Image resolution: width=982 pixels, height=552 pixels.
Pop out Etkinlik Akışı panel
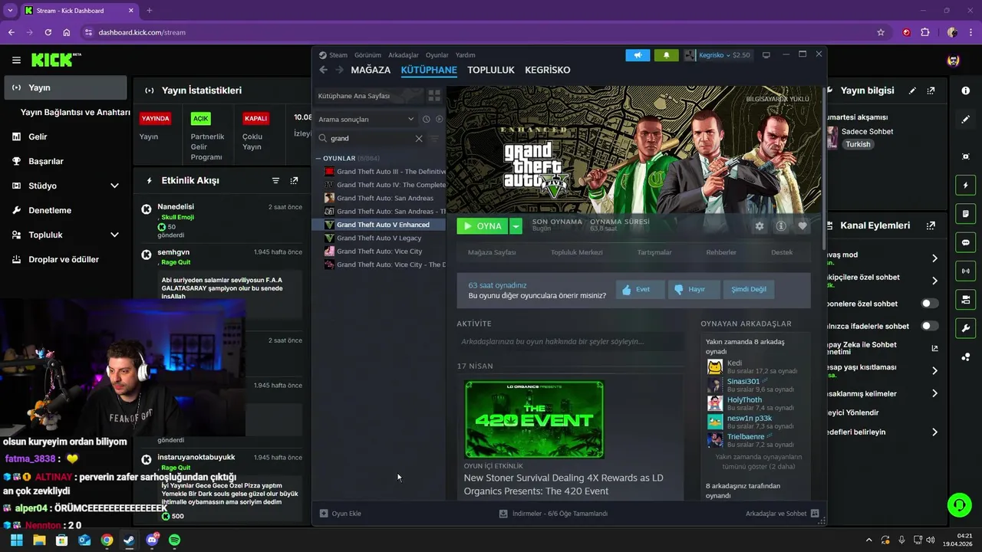tap(294, 181)
